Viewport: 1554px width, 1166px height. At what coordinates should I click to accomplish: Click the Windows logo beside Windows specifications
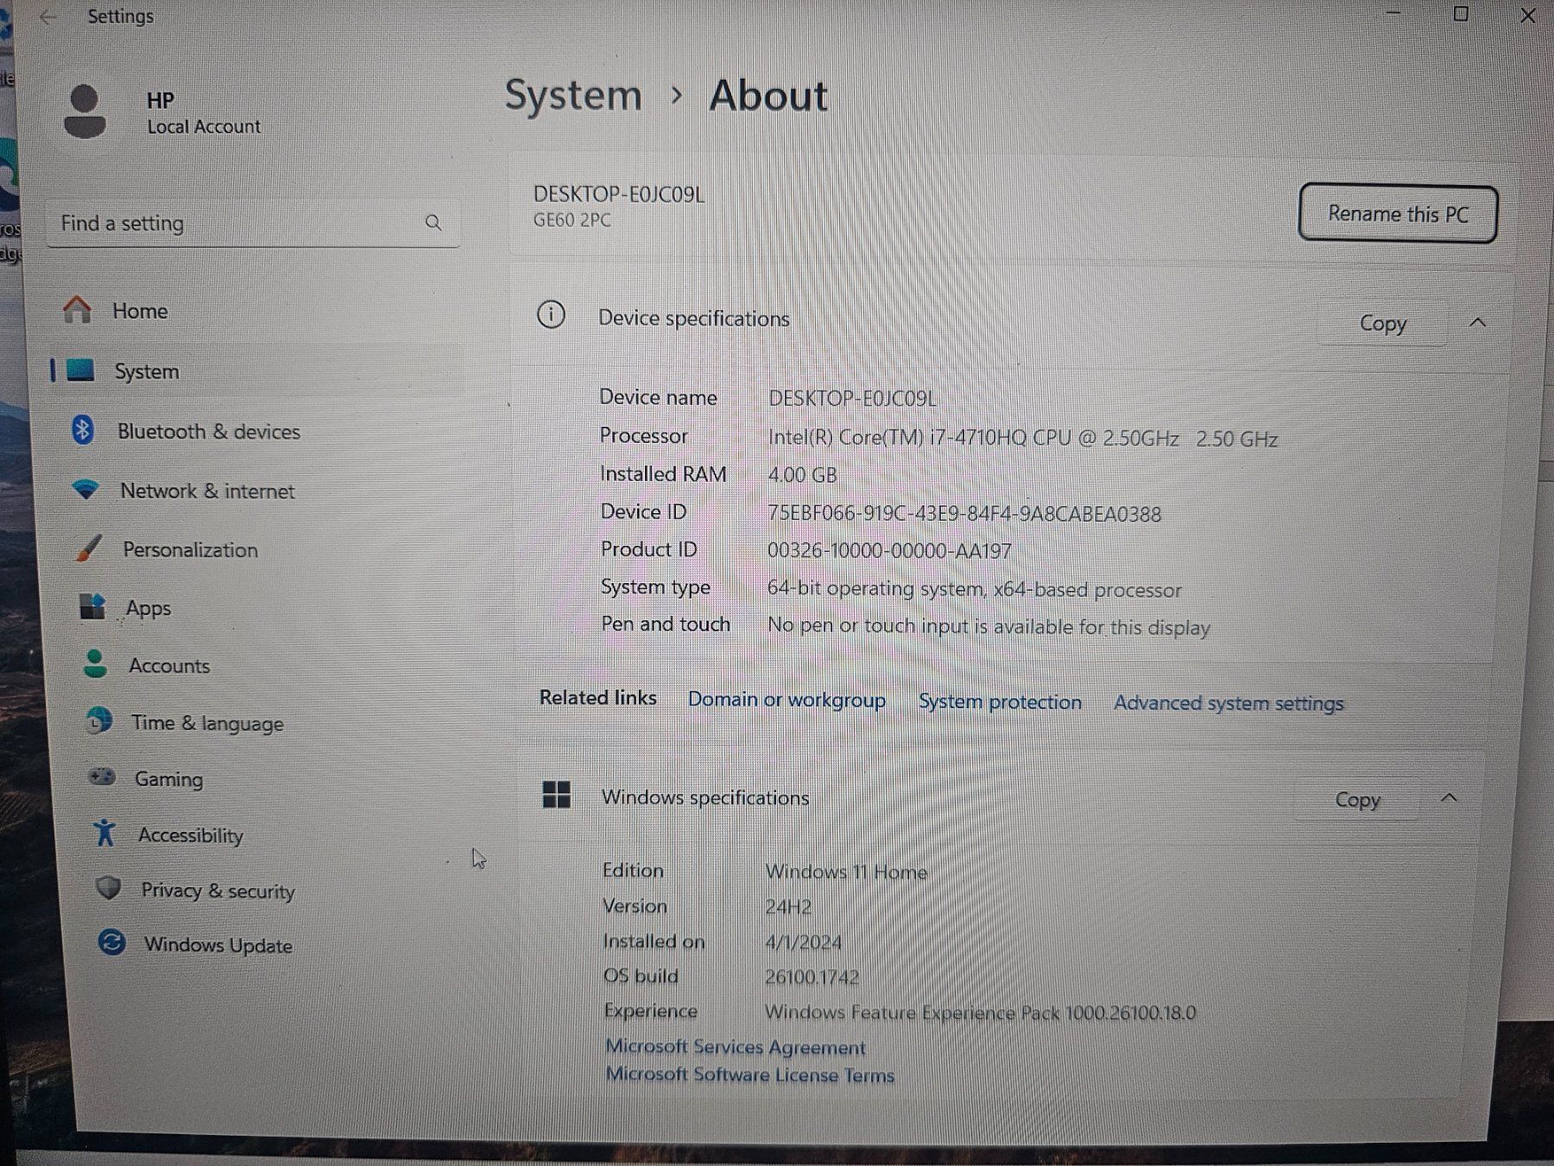pos(557,795)
